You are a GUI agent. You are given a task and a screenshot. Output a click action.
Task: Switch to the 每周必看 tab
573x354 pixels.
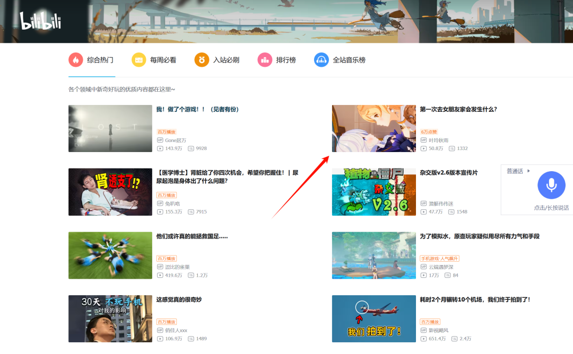tap(154, 60)
